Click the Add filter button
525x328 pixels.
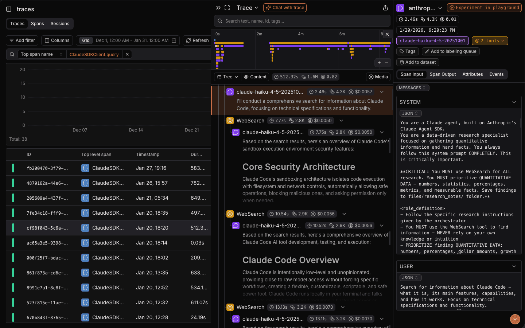pyautogui.click(x=22, y=40)
